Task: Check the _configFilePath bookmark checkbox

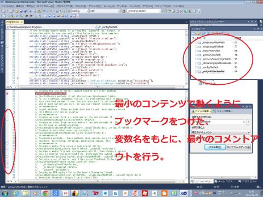Action: (x=196, y=67)
